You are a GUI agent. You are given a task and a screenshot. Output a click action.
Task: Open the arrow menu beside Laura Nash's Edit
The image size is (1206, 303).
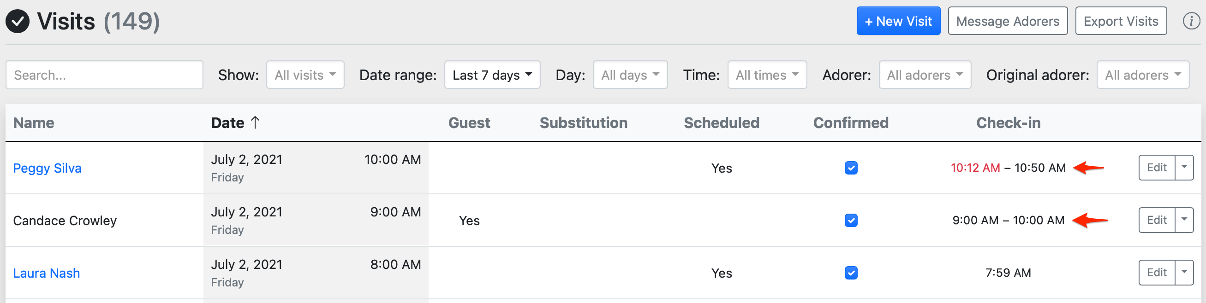[1184, 272]
